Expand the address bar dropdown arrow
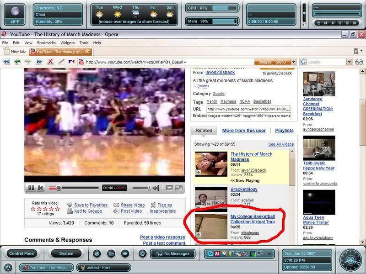366x274 pixels. click(x=294, y=62)
